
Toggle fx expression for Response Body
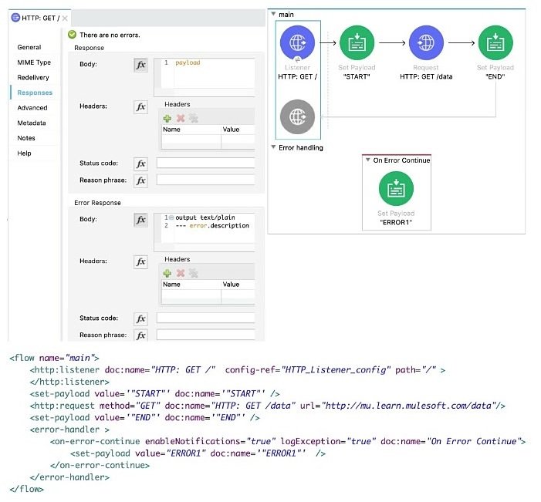click(140, 65)
